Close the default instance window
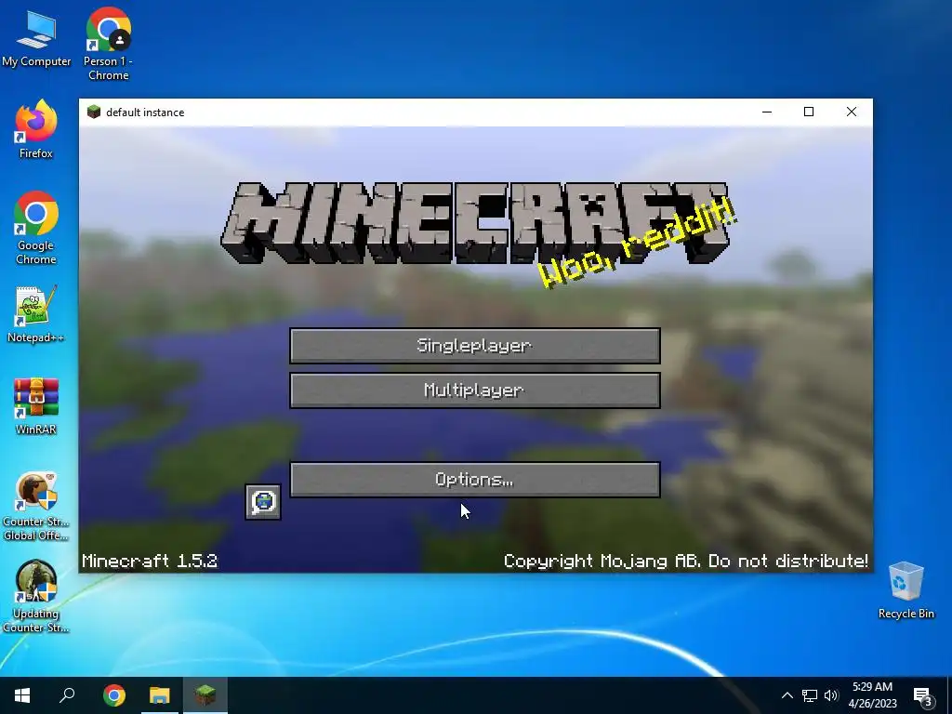The height and width of the screenshot is (714, 952). point(852,112)
